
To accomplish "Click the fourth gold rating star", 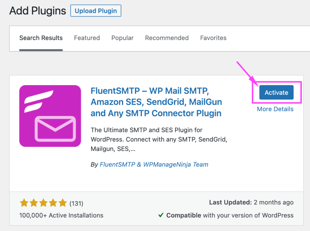I will click(54, 203).
